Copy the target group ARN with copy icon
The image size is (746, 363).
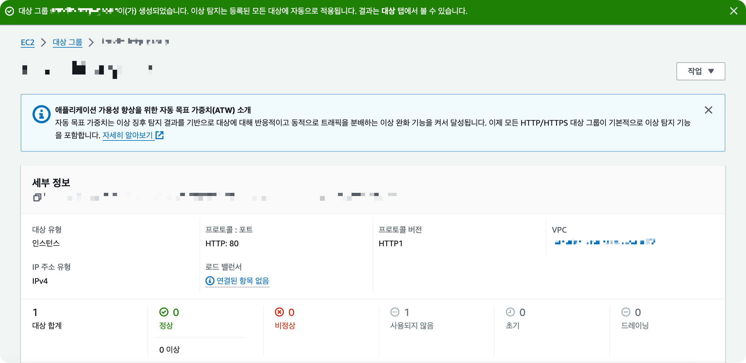click(x=37, y=198)
